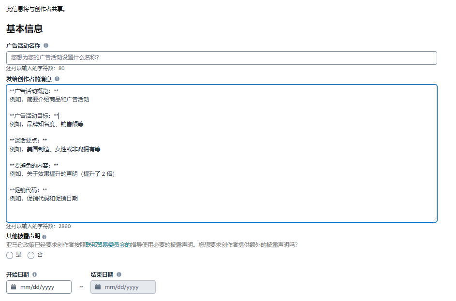The height and width of the screenshot is (301, 456).
Task: Click info icon beside 发给创作者的消息
Action: [57, 79]
